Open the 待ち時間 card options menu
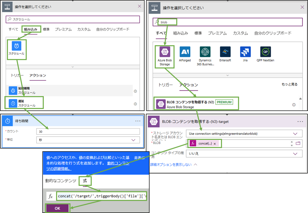Viewport: 308px width, 213px height. pos(138,121)
